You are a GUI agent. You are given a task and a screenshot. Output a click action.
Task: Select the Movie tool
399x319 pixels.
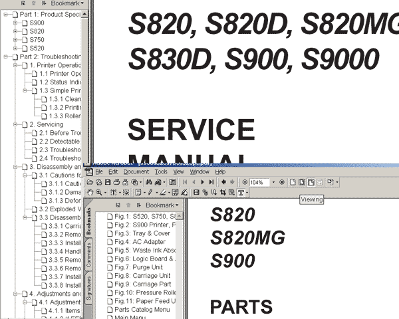[196, 193]
